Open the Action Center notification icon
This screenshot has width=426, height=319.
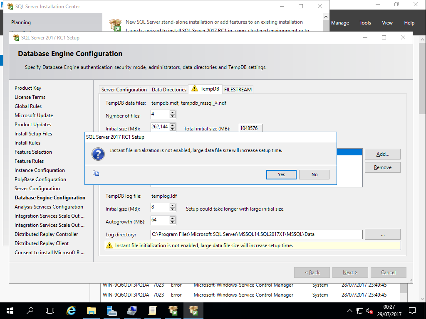[412, 310]
